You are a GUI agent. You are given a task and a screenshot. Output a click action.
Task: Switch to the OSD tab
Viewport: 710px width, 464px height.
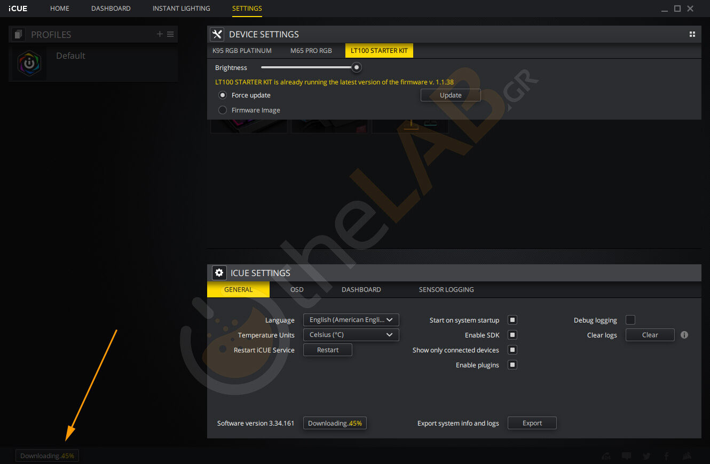[x=297, y=289]
